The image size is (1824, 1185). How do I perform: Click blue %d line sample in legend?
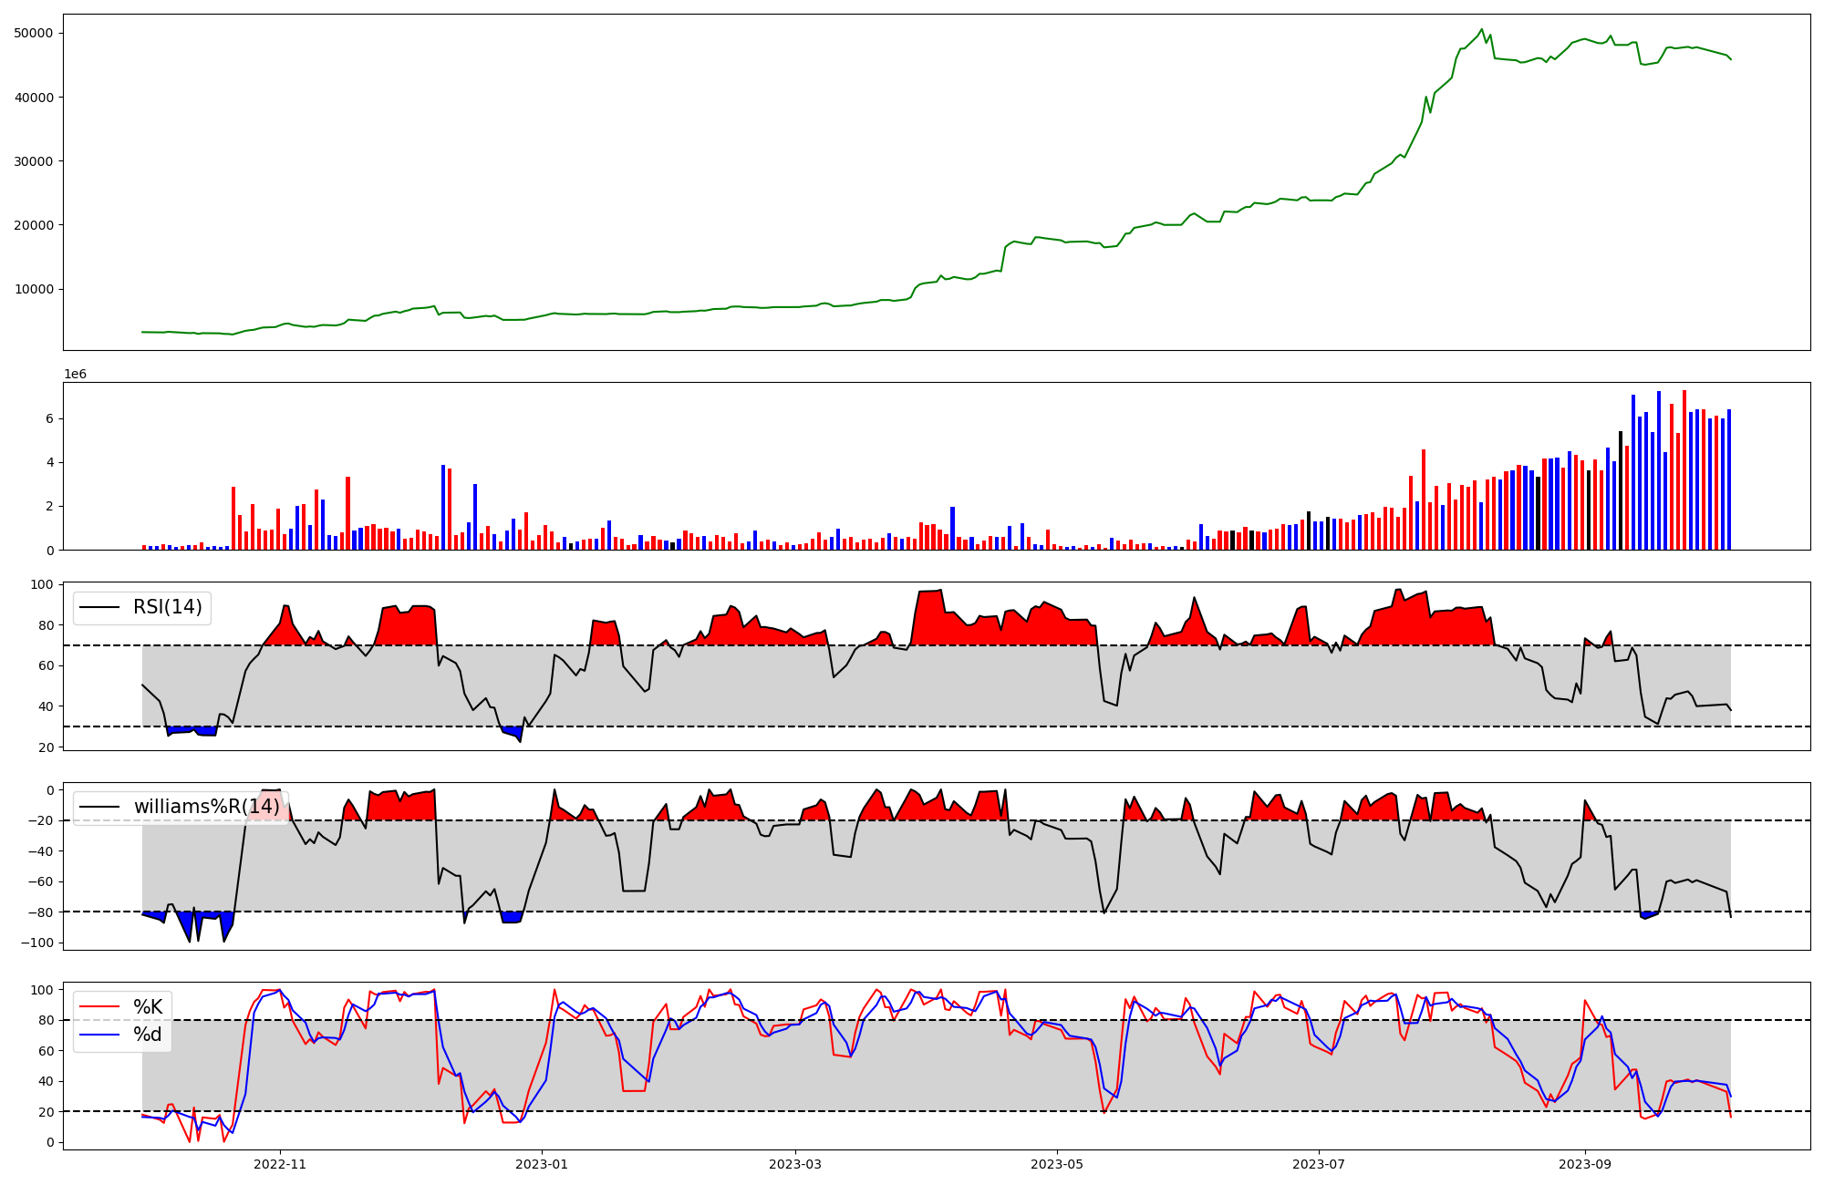click(x=100, y=1035)
